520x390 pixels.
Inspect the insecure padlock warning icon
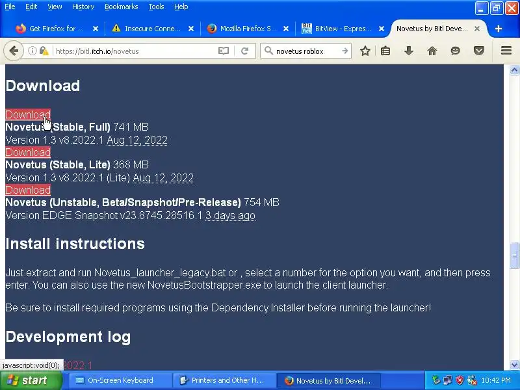(44, 51)
